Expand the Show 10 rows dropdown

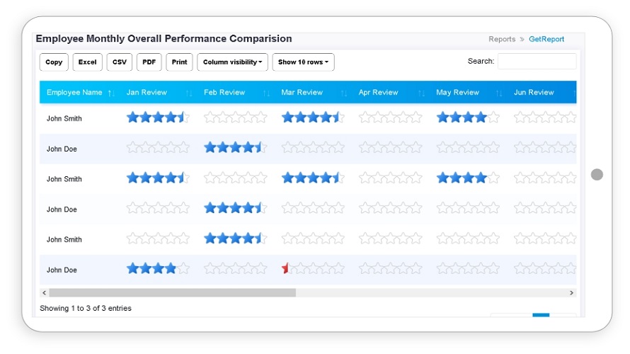(303, 62)
